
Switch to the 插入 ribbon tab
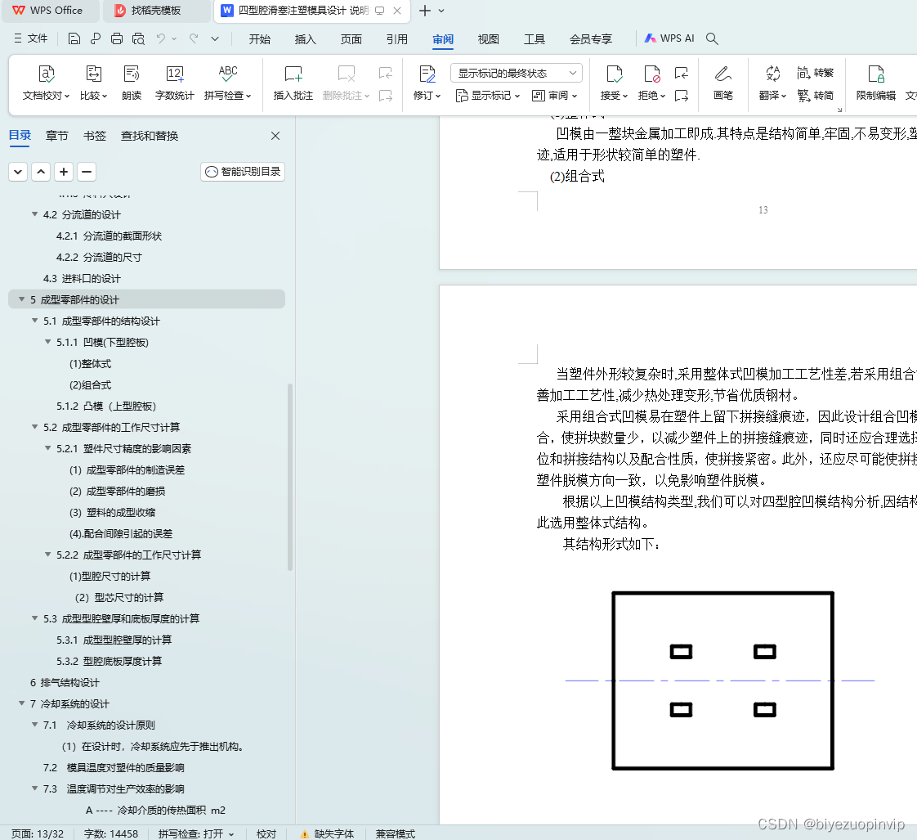click(x=306, y=39)
